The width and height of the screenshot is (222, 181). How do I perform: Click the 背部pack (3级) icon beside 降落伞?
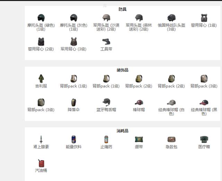tap(41, 102)
